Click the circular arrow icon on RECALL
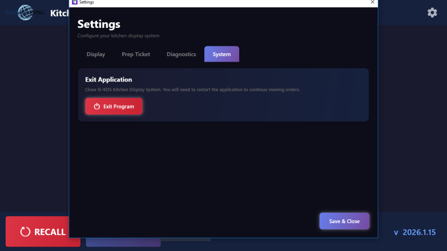 25,232
